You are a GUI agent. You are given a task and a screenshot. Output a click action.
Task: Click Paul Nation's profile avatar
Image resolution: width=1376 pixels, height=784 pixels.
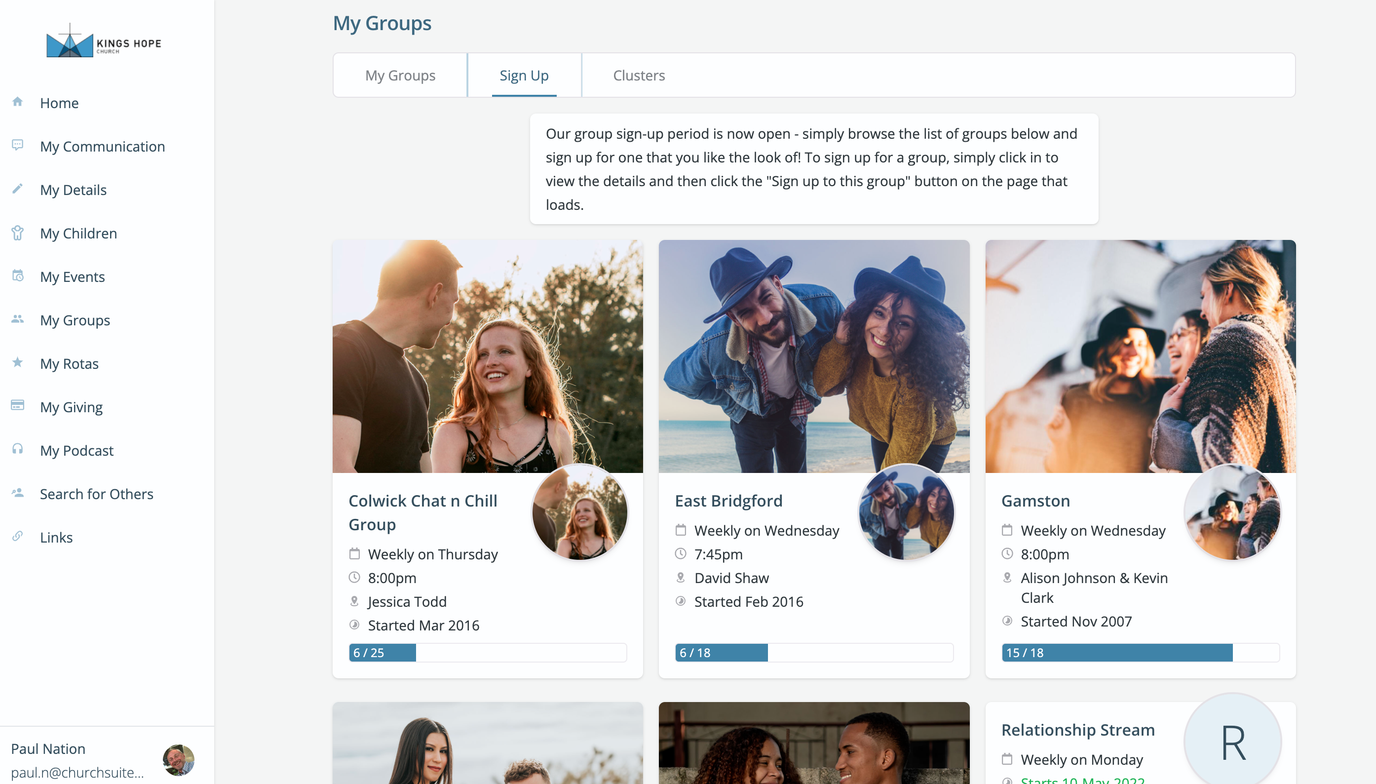coord(179,760)
